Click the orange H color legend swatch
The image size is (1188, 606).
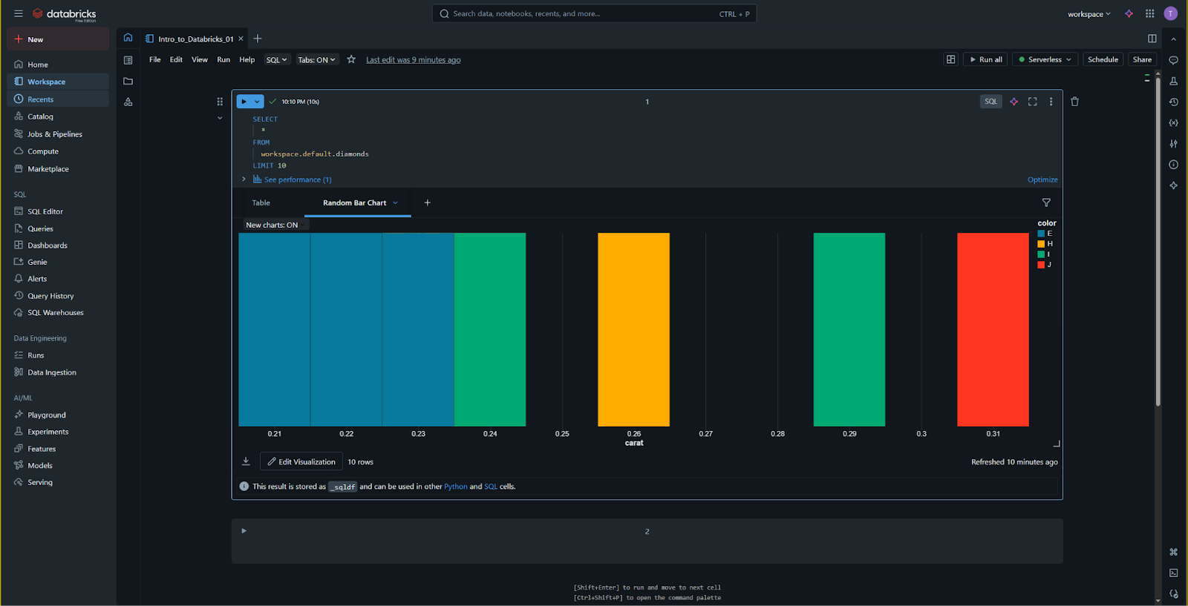(x=1041, y=244)
